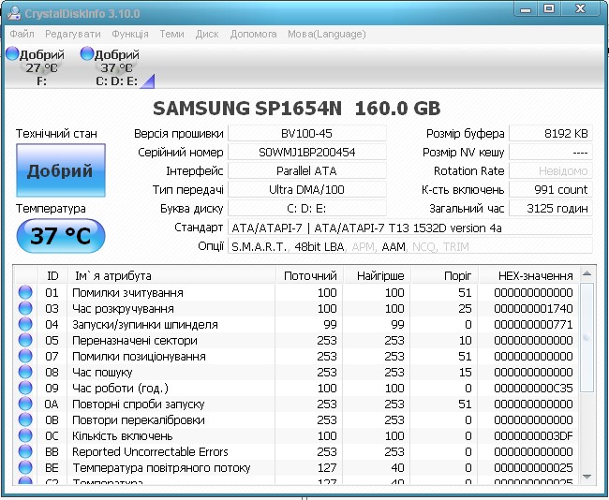This screenshot has height=500, width=609.
Task: Open the Допомога menu
Action: tap(253, 34)
